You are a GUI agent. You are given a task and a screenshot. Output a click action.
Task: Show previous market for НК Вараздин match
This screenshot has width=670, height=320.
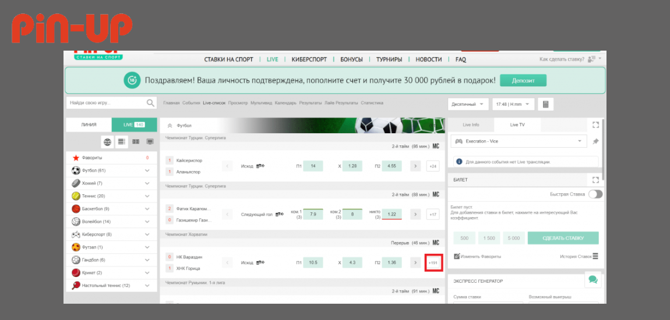click(227, 262)
